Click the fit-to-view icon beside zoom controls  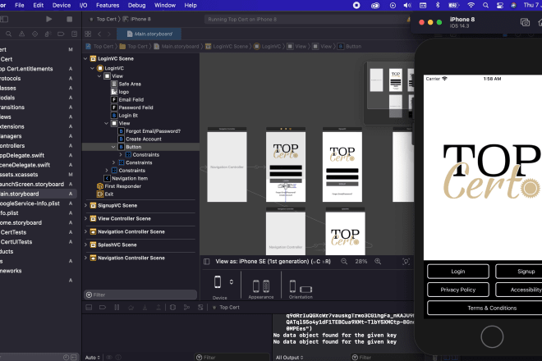point(406,262)
